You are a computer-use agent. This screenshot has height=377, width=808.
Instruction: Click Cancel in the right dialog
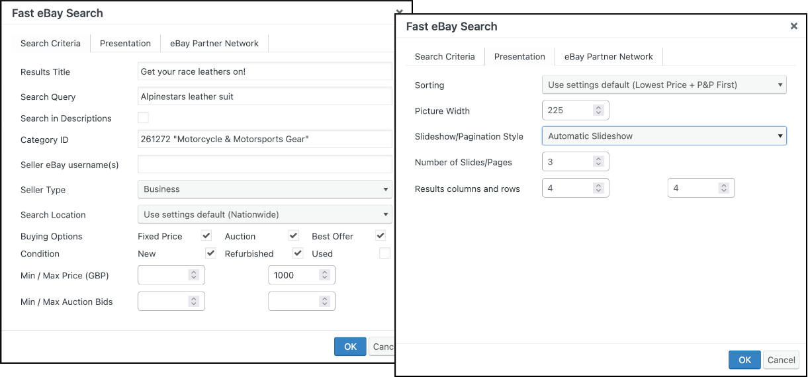pyautogui.click(x=782, y=360)
